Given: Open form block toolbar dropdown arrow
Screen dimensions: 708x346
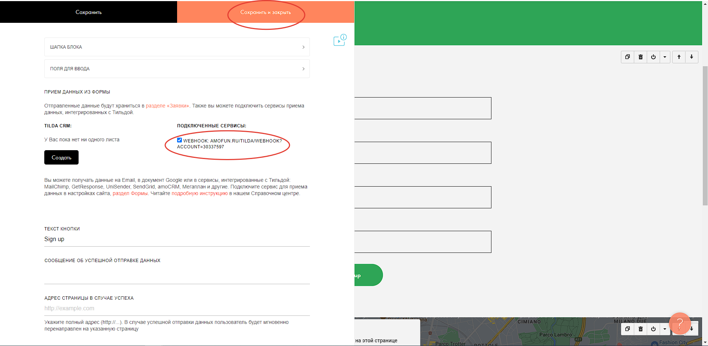Looking at the screenshot, I should [665, 57].
